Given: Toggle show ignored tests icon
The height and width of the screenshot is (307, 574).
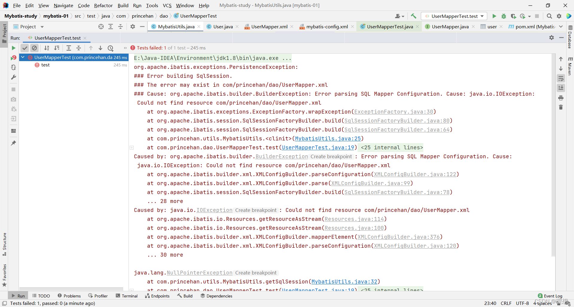Looking at the screenshot, I should click(35, 48).
